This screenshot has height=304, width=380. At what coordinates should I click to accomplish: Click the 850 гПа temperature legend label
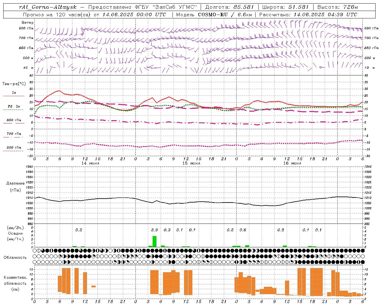(14, 120)
